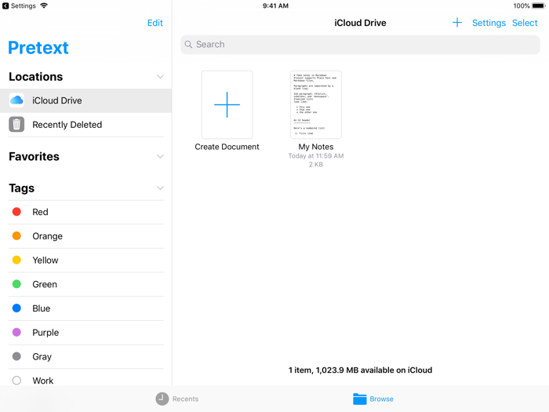Tap the back-to-Settings arrow in status bar
Viewport: 549px width, 412px height.
click(5, 5)
